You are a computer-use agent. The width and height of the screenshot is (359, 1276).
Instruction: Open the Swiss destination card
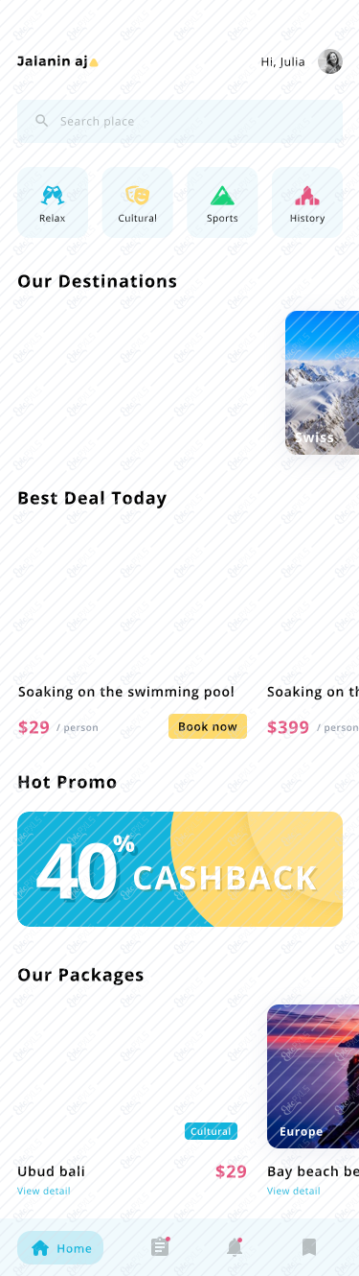coord(322,383)
